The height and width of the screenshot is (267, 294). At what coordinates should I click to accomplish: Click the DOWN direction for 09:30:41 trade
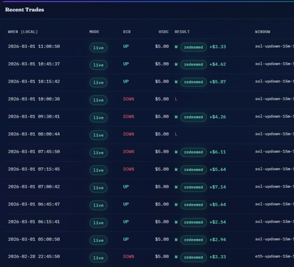click(x=128, y=117)
